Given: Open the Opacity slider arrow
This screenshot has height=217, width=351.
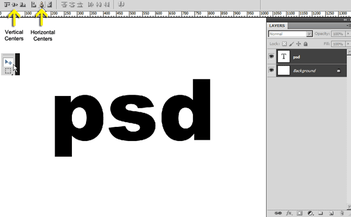Looking at the screenshot, I should tap(348, 34).
